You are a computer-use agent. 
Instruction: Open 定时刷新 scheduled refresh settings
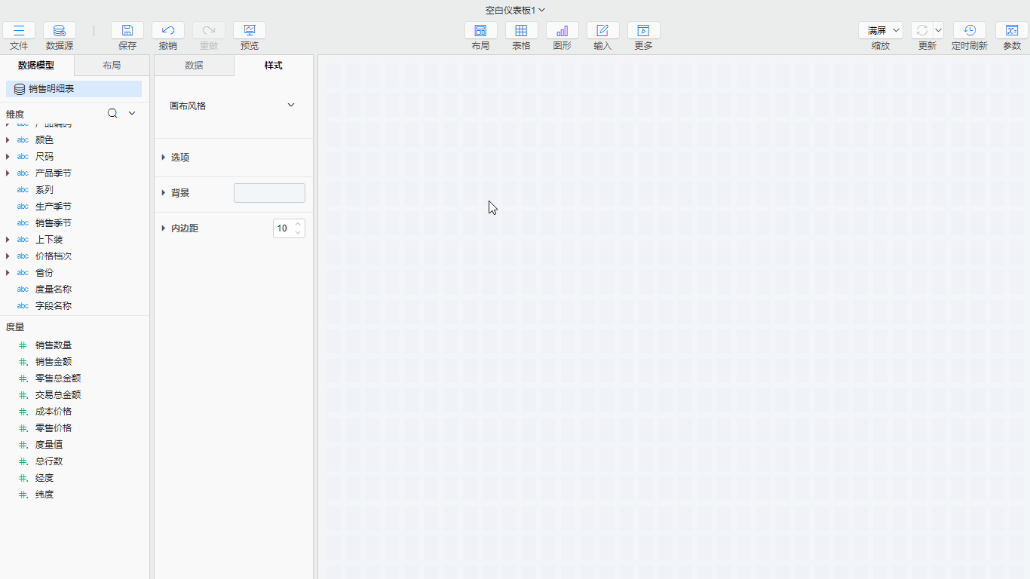click(x=969, y=31)
